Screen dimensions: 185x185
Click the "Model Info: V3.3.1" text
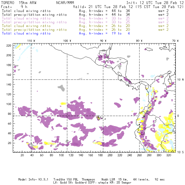(x=33, y=179)
